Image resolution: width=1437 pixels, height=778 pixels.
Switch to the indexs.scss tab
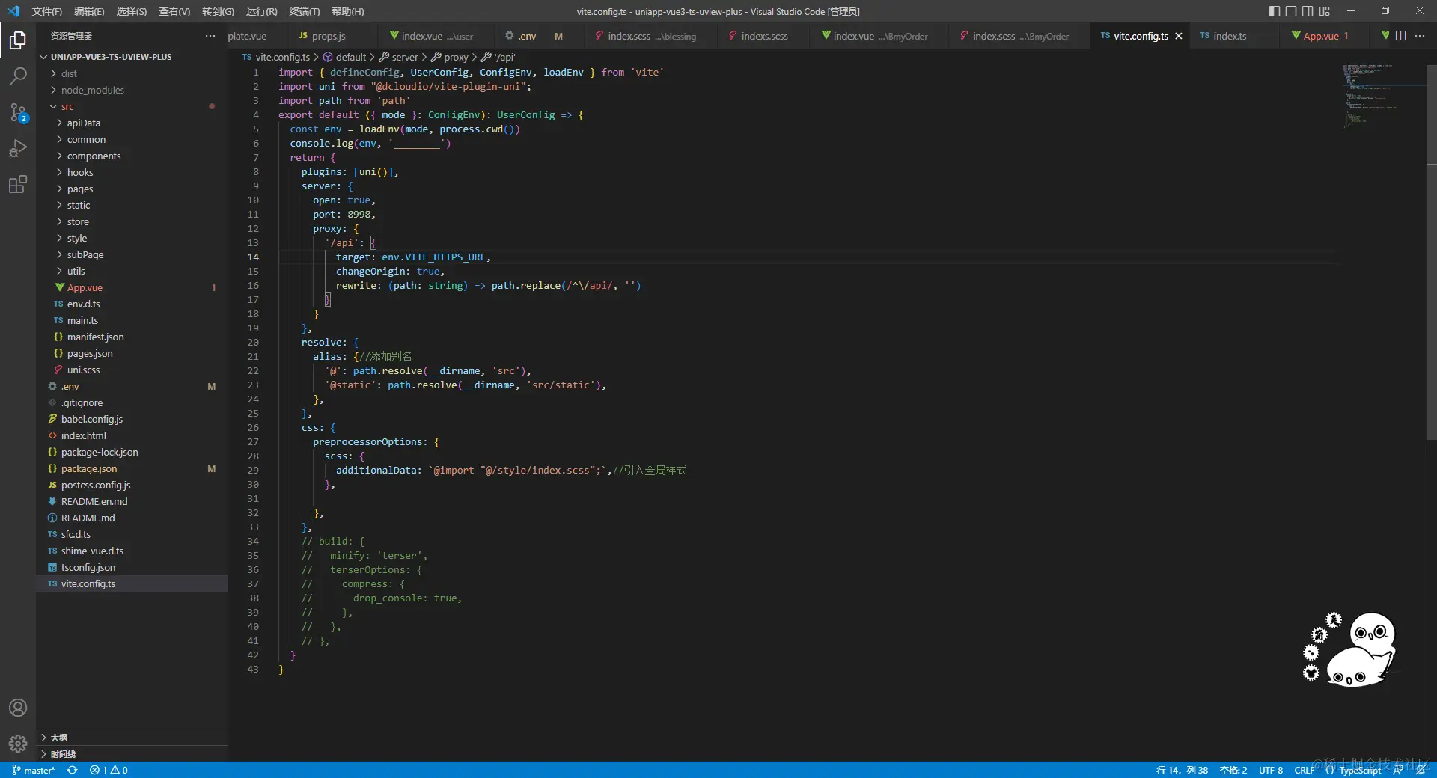pos(763,36)
